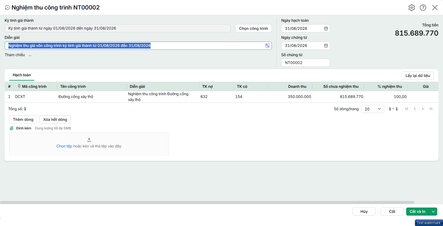Open calendar for Ngày chứng từ
This screenshot has height=226, width=443.
[x=326, y=46]
